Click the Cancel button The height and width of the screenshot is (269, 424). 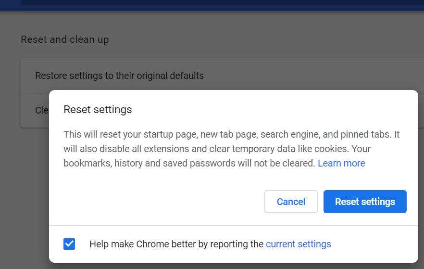coord(291,202)
